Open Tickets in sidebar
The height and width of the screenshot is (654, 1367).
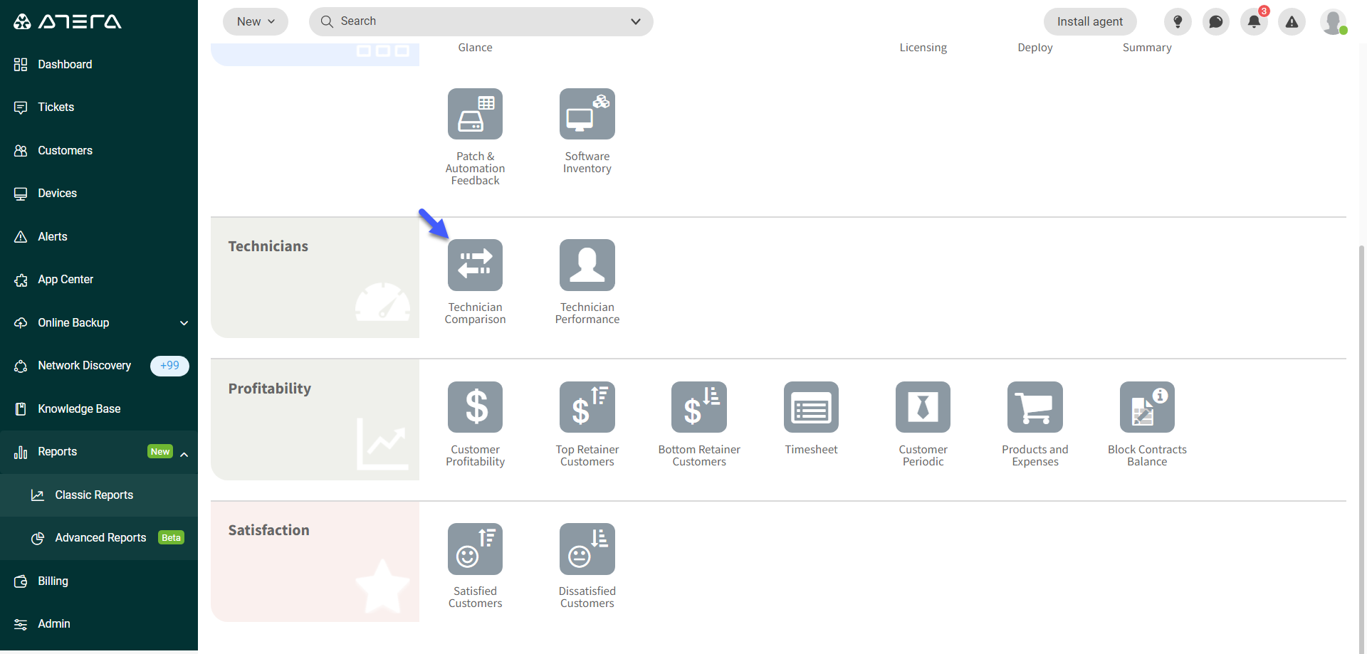[x=99, y=107]
